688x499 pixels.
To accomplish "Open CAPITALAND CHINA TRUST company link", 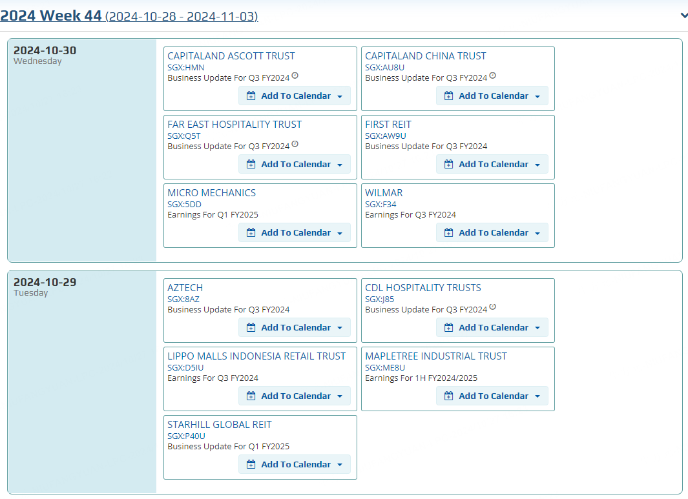I will 426,56.
